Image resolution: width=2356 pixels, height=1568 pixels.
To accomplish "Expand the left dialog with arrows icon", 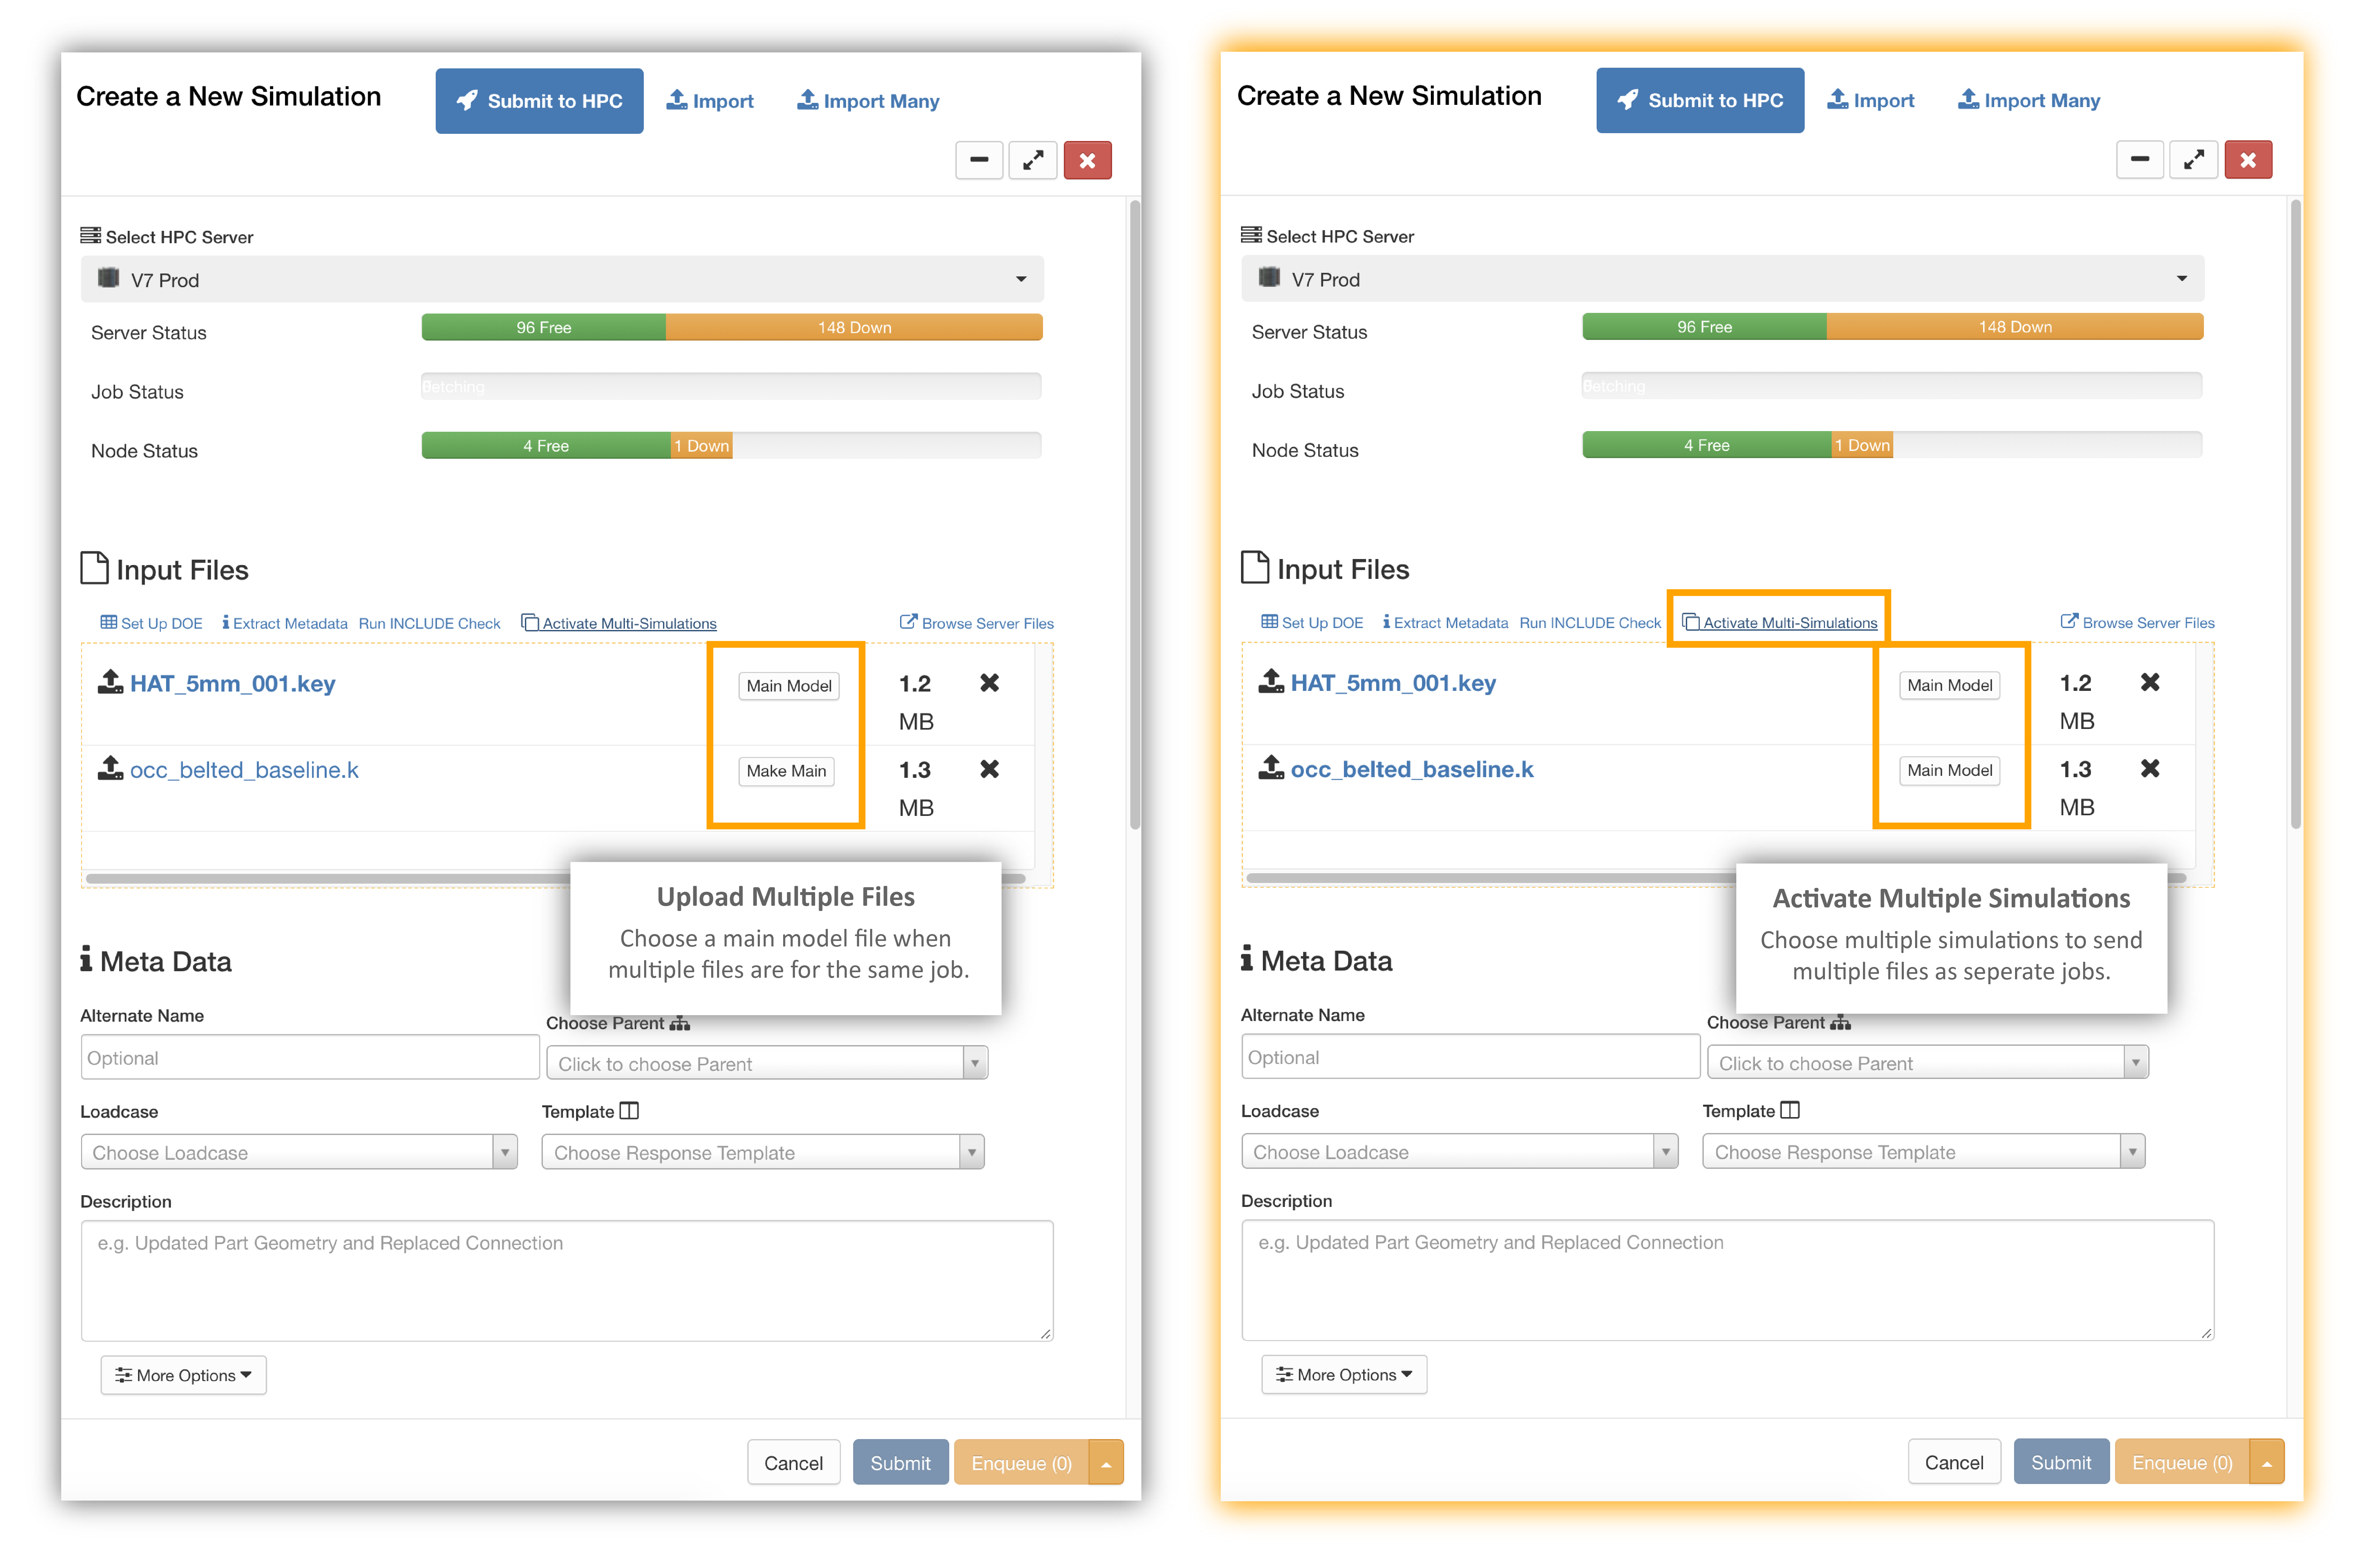I will coord(1033,160).
